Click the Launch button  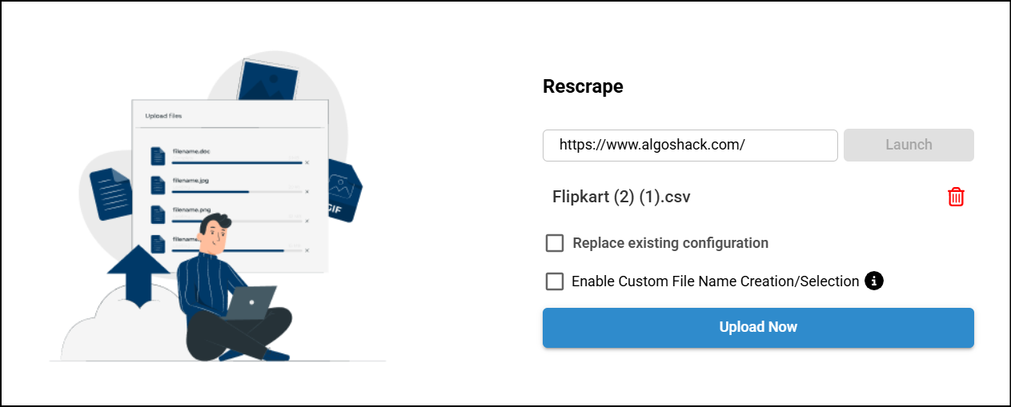pyautogui.click(x=909, y=146)
